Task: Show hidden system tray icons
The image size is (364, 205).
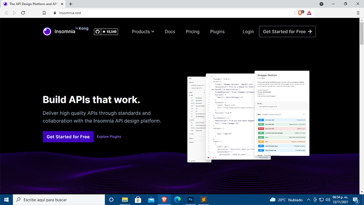Action: pyautogui.click(x=309, y=200)
